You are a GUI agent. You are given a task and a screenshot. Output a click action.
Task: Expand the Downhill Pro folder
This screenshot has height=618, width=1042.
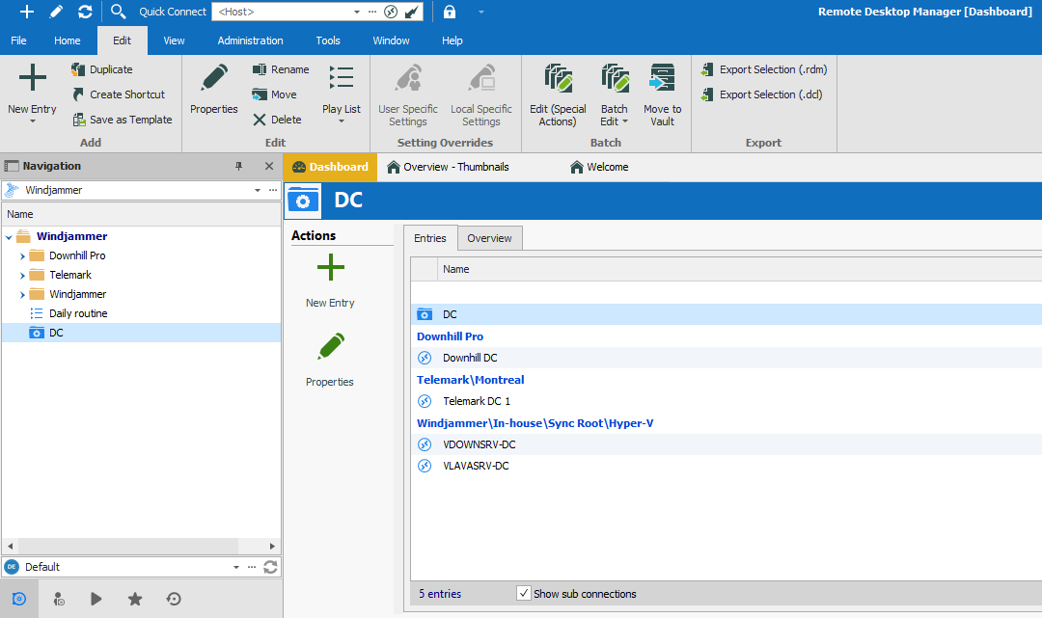22,255
